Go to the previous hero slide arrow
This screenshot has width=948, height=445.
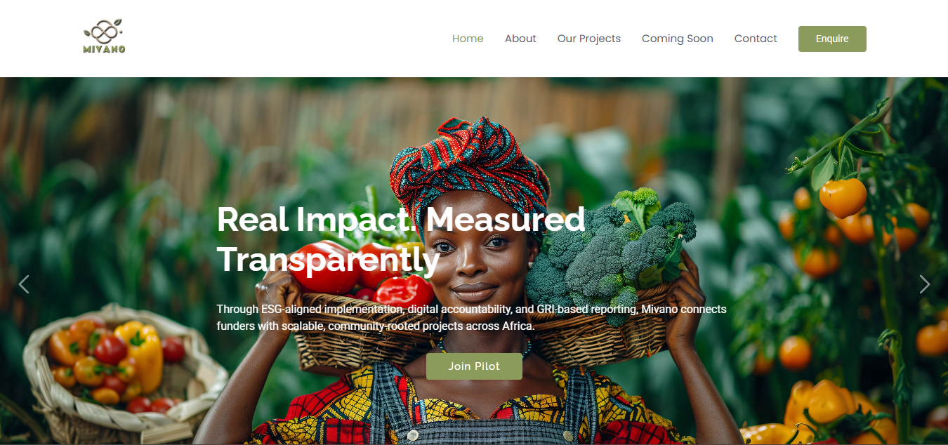pyautogui.click(x=24, y=284)
